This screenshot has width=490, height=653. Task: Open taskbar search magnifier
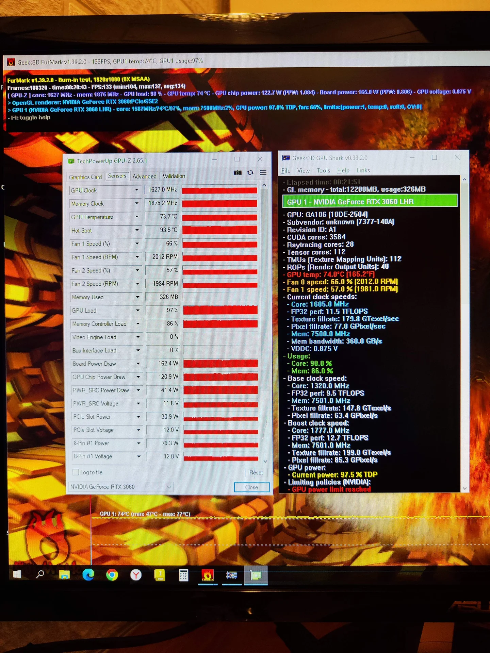point(40,574)
